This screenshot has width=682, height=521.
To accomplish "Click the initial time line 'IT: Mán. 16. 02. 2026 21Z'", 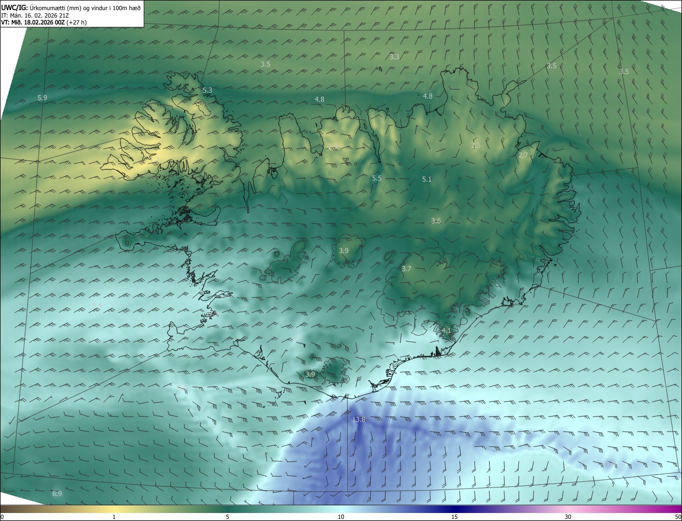I will click(x=34, y=15).
